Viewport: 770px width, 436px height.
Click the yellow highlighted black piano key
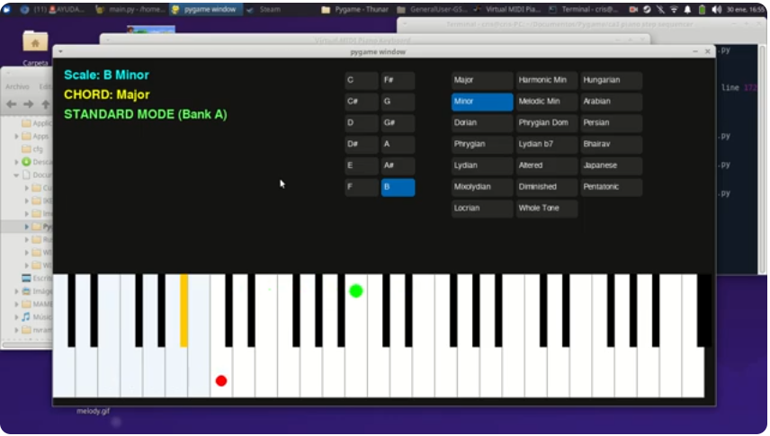coord(184,311)
